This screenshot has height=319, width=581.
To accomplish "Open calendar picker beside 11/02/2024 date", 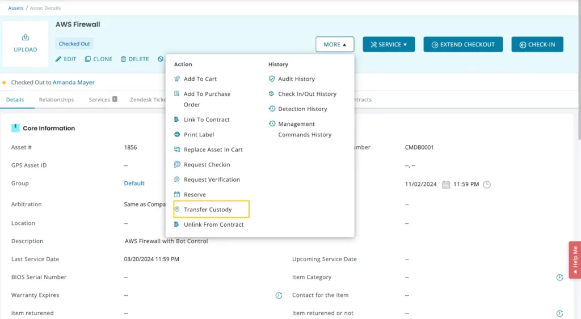I will tap(446, 184).
